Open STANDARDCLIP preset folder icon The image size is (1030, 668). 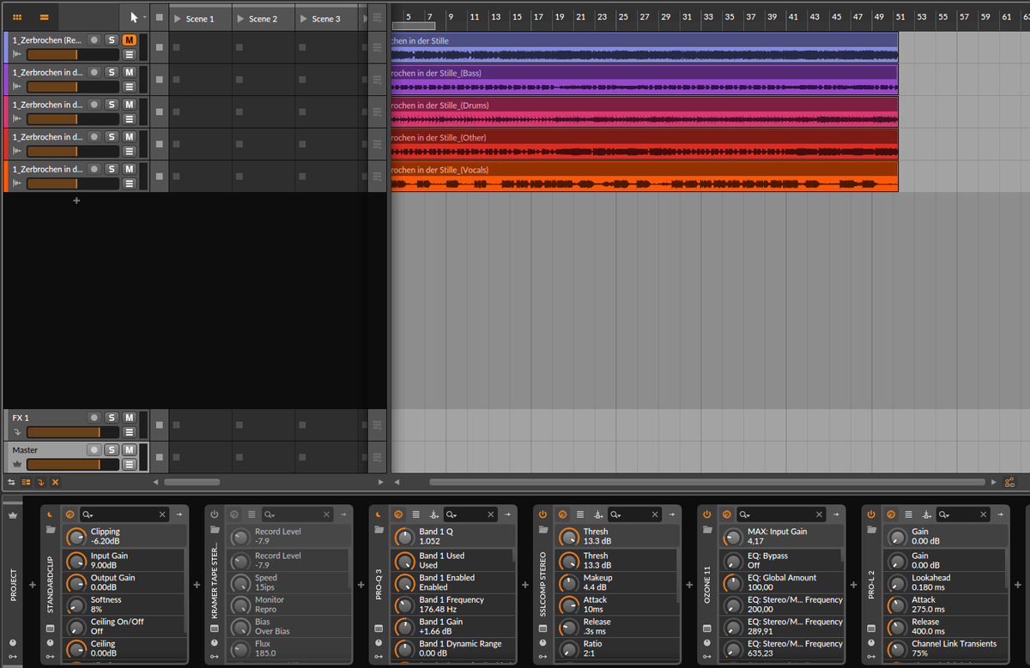point(50,530)
